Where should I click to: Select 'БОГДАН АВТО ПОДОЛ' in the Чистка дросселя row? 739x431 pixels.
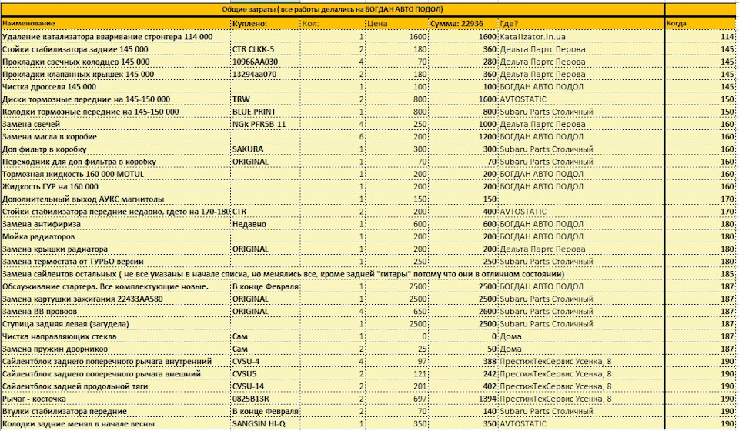click(x=581, y=87)
